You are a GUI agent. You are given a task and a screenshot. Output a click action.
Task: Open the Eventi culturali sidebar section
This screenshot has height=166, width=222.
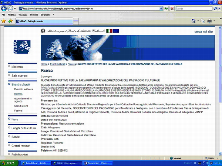[x=21, y=85]
